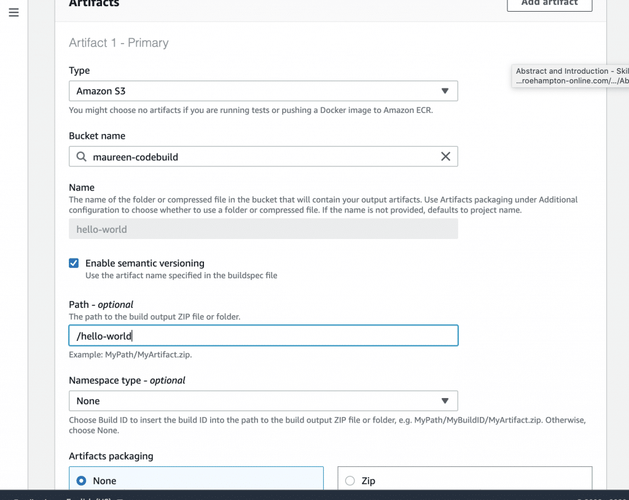629x500 pixels.
Task: Expand the Namespace type dropdown
Action: [263, 400]
